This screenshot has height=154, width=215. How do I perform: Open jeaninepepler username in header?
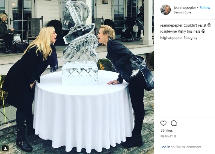tap(185, 7)
